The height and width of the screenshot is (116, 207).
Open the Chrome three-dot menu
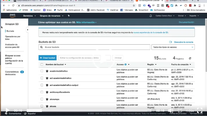click(x=204, y=6)
